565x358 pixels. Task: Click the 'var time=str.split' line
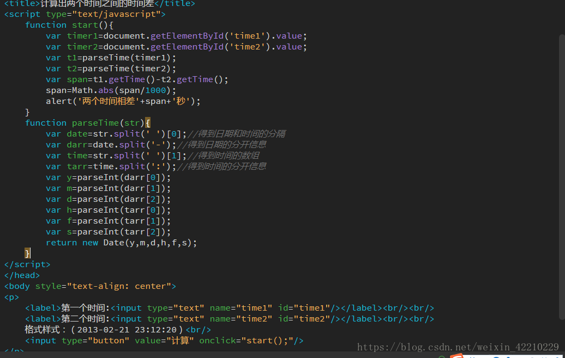(x=152, y=156)
